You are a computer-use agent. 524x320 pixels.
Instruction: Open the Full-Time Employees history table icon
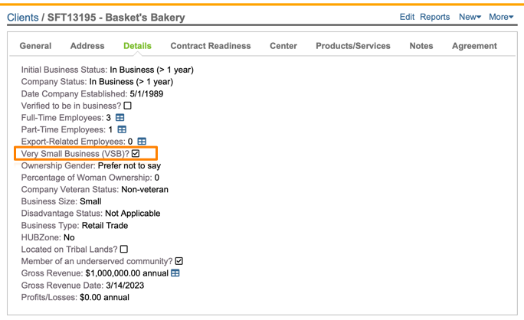click(x=120, y=118)
